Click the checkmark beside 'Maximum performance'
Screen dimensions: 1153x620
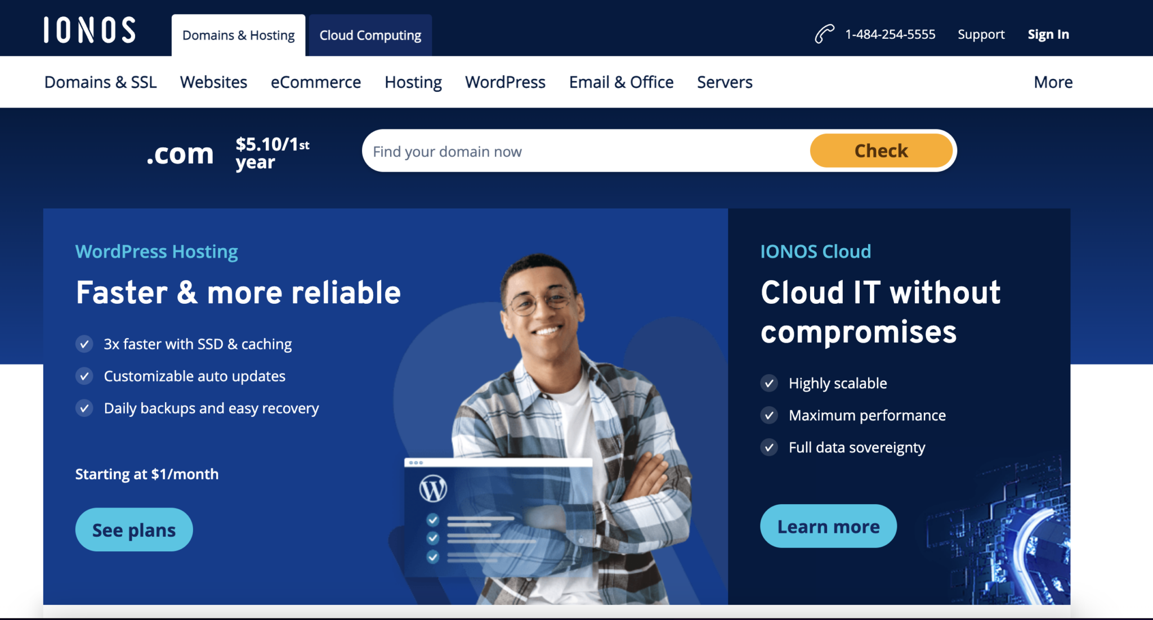tap(769, 415)
